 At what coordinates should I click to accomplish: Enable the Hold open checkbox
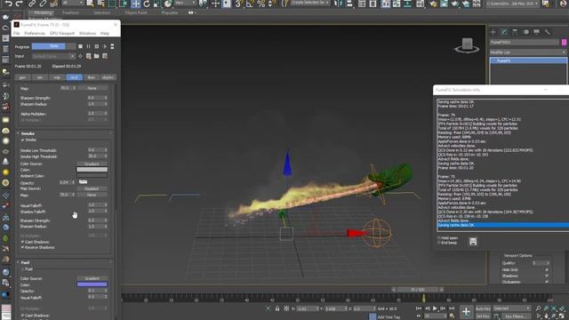[x=439, y=238]
